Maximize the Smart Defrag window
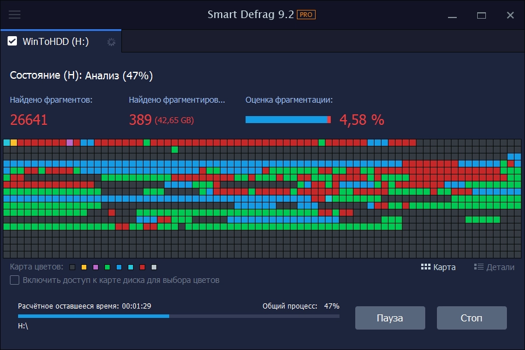Screen dimensions: 525x350 [x=481, y=15]
